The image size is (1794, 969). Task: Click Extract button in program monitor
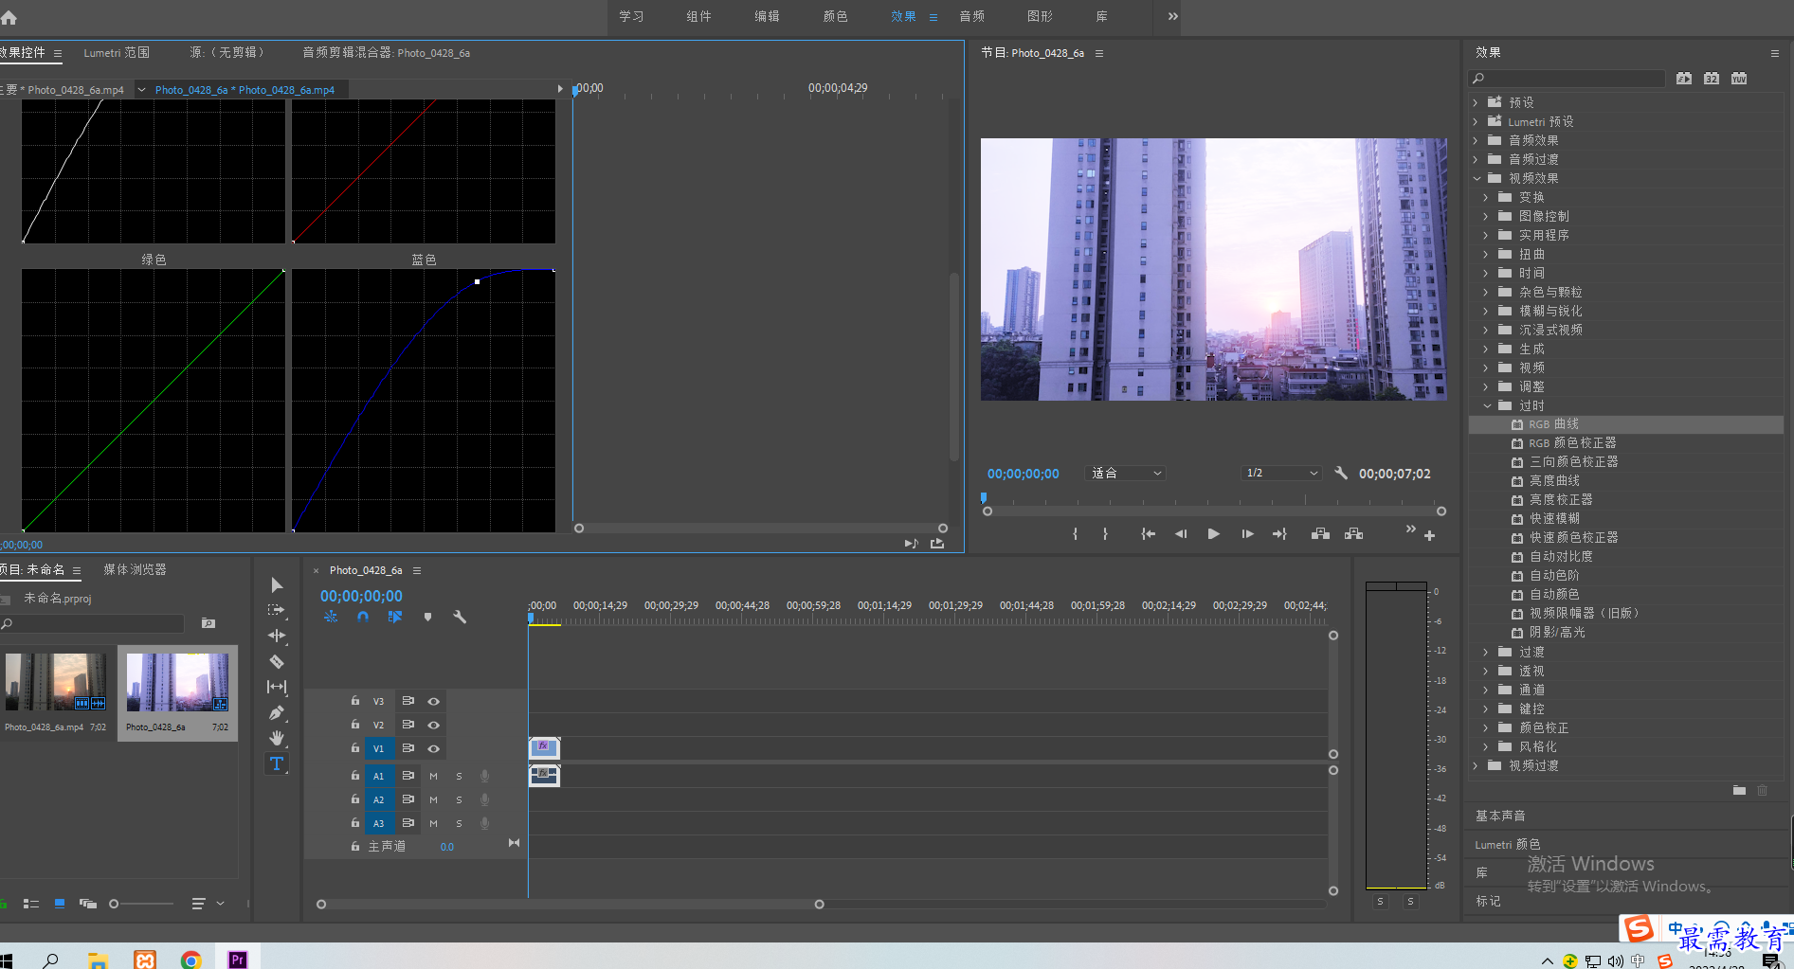[x=1354, y=534]
